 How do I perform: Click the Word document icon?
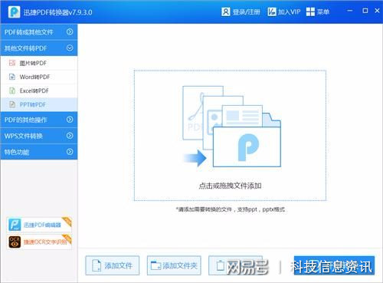(x=12, y=77)
